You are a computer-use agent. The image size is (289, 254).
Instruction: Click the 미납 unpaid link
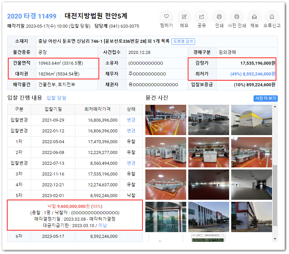click(x=103, y=225)
